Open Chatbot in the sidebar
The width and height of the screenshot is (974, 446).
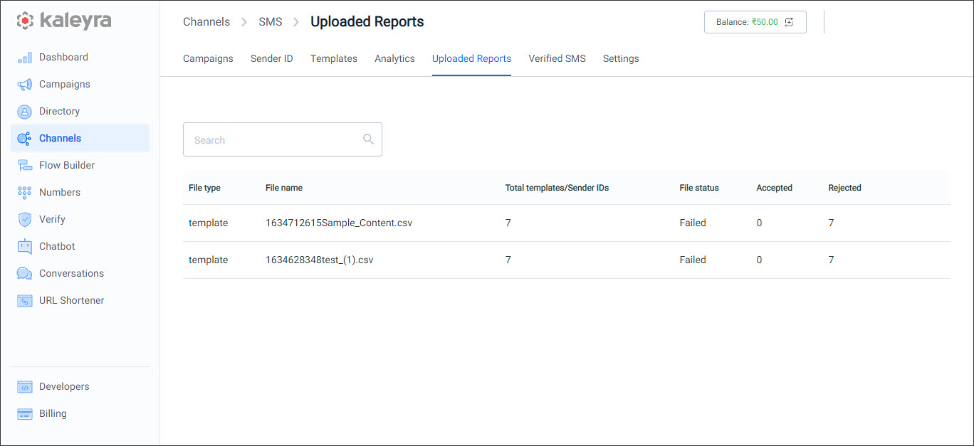(x=80, y=246)
